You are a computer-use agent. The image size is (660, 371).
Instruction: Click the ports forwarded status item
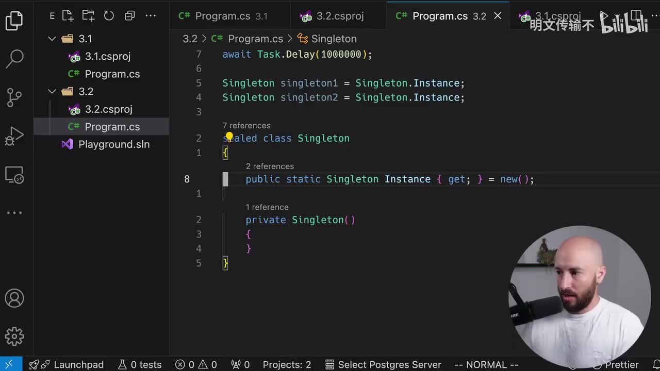click(240, 364)
